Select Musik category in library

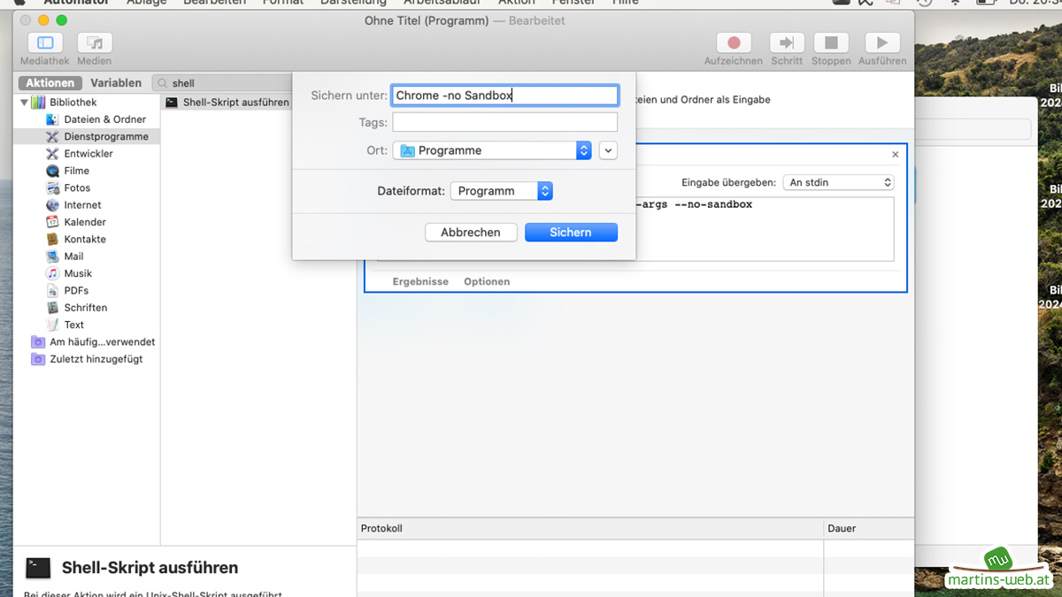(x=78, y=273)
